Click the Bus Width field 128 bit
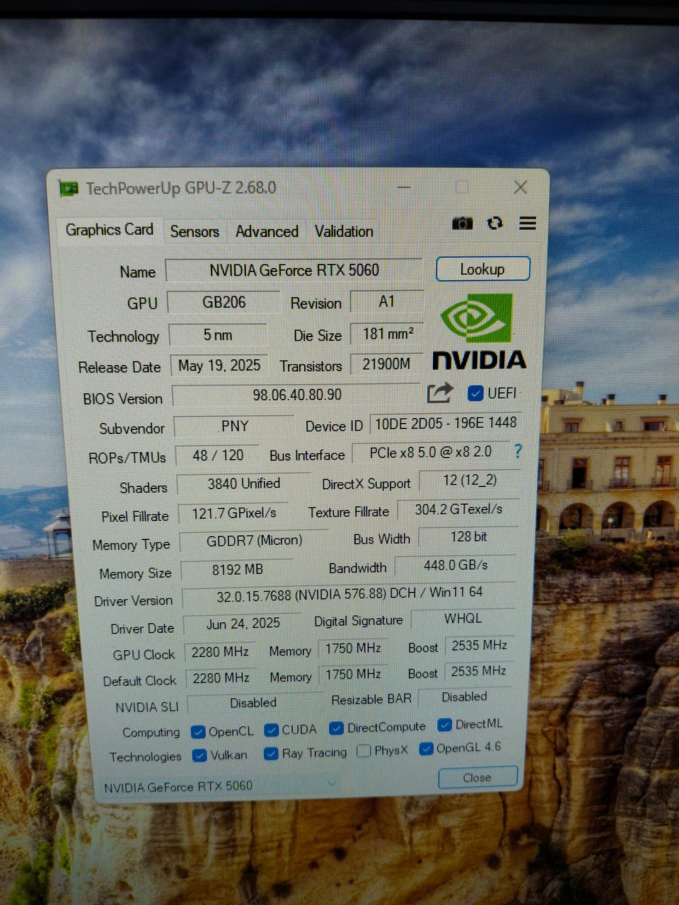Viewport: 679px width, 905px height. pos(468,537)
